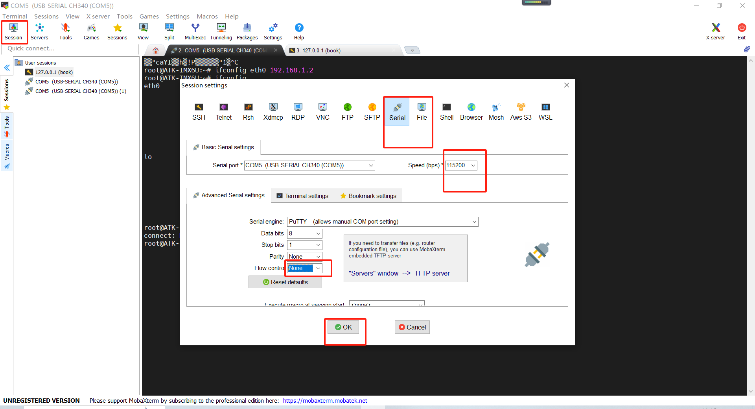The image size is (755, 409).
Task: Open the Stop bits dropdown
Action: point(305,245)
